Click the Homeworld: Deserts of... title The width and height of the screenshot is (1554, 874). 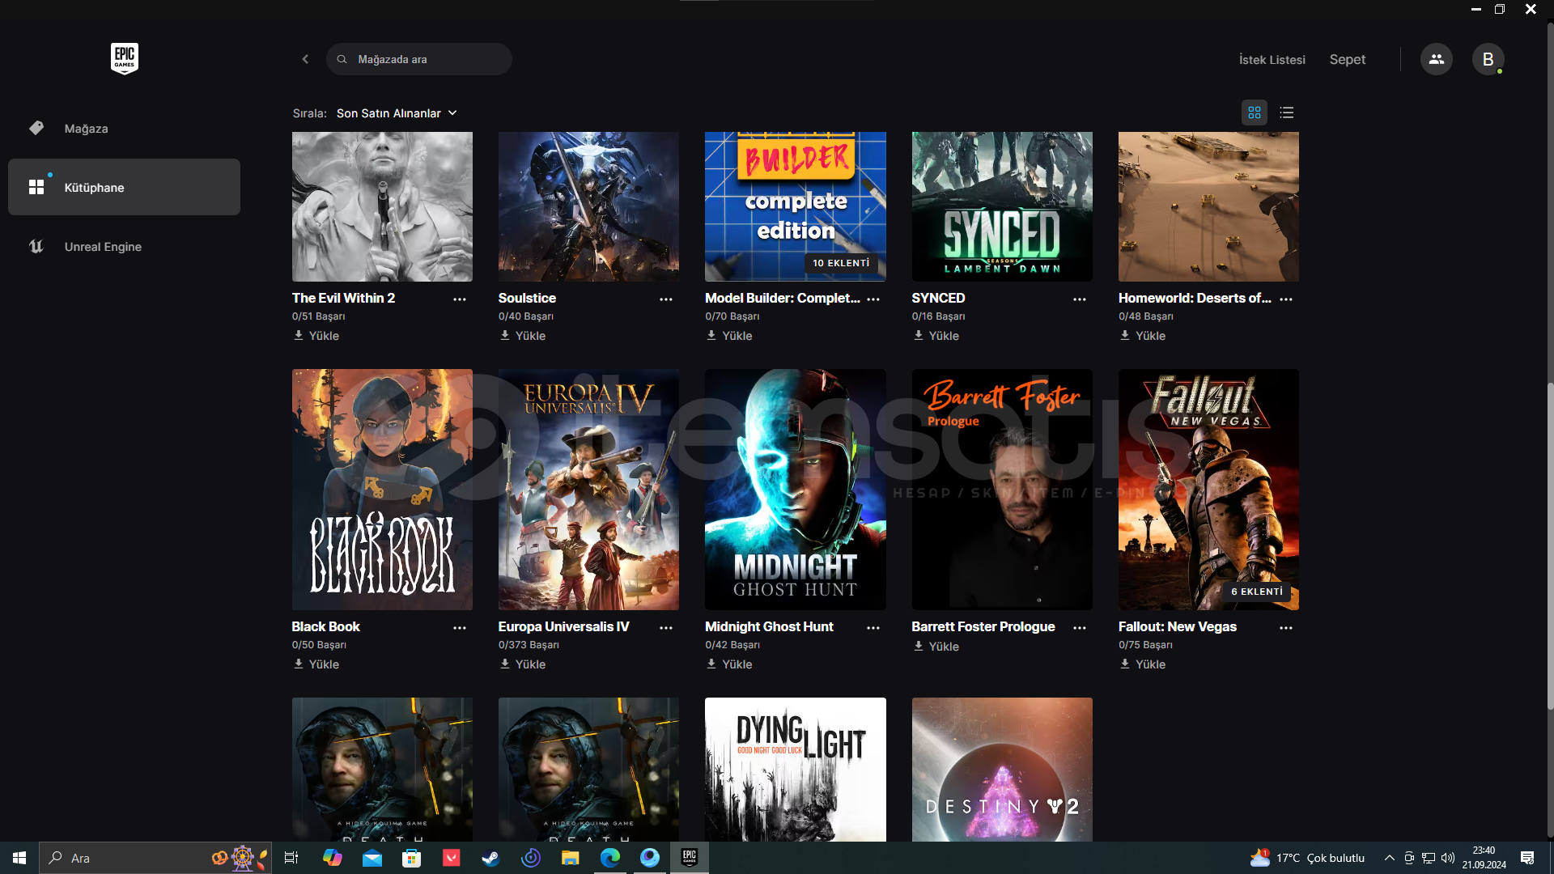1195,298
